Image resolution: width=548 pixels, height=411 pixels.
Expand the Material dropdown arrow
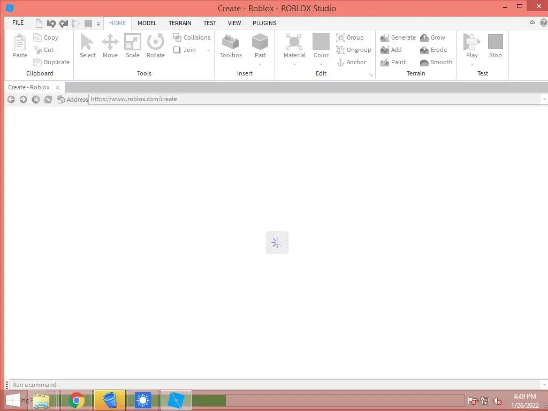294,64
